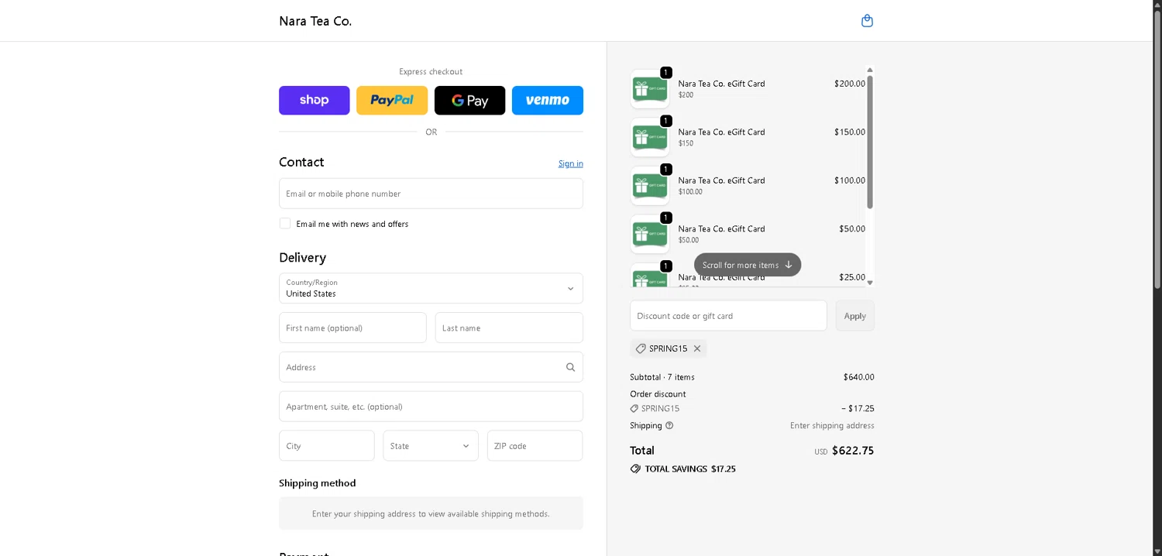The image size is (1162, 556).
Task: Click the Apartment, suite, etc. field
Action: (x=431, y=407)
